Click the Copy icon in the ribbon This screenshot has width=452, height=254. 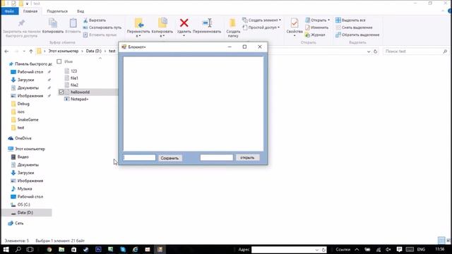point(53,23)
